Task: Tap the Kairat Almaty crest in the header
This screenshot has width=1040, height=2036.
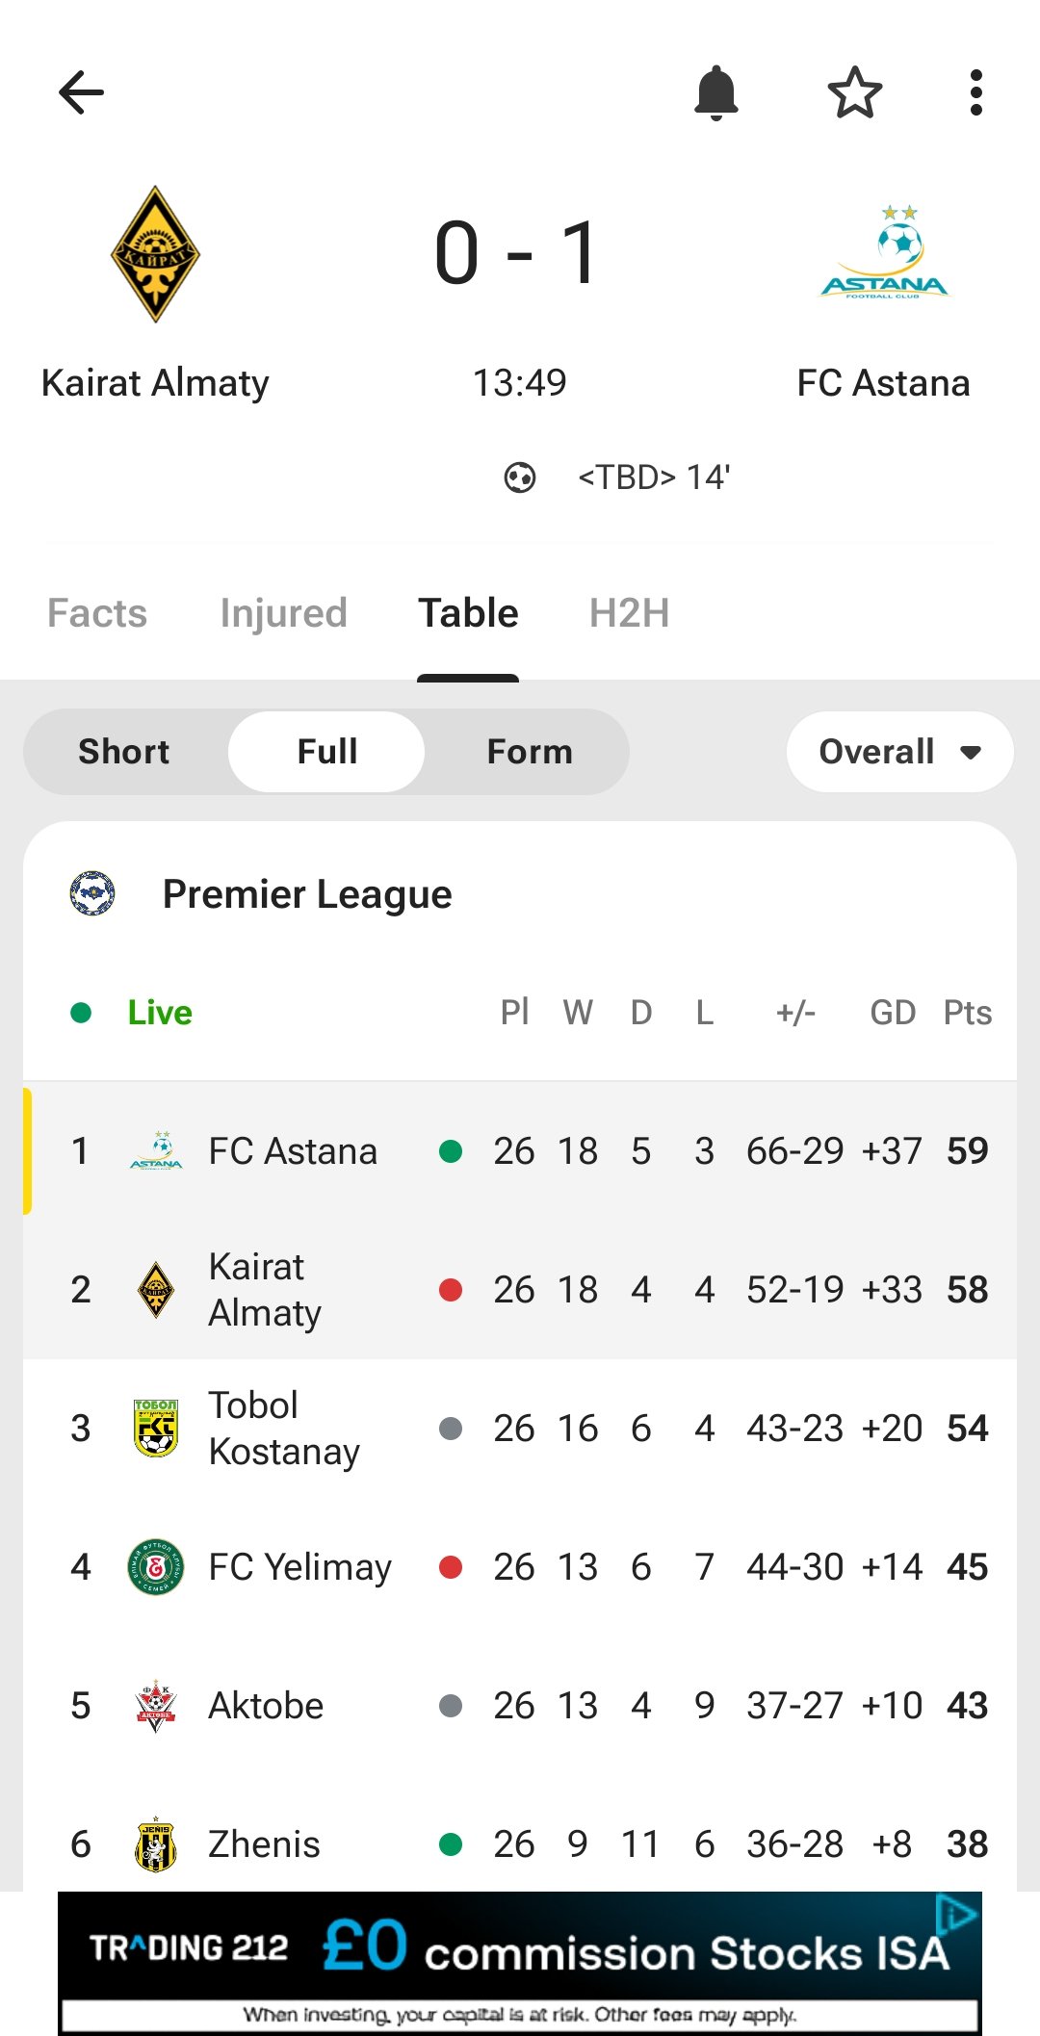Action: tap(155, 254)
